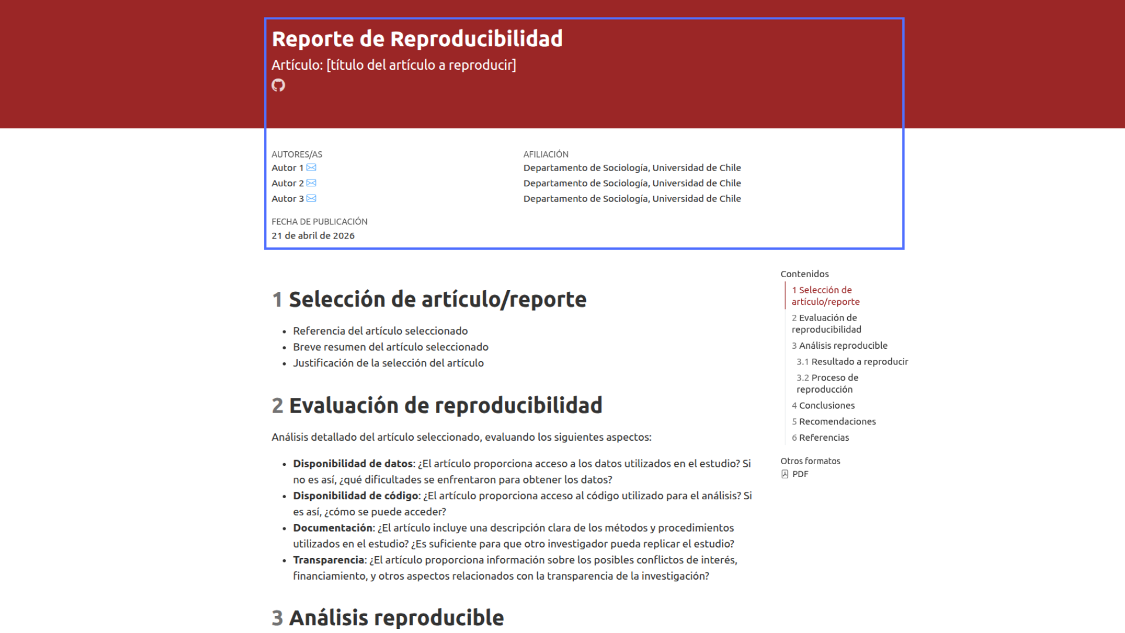
Task: Click the publication date 21 de abril
Action: point(313,236)
